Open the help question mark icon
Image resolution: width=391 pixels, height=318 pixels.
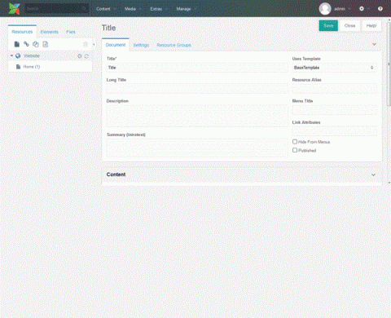[x=380, y=9]
